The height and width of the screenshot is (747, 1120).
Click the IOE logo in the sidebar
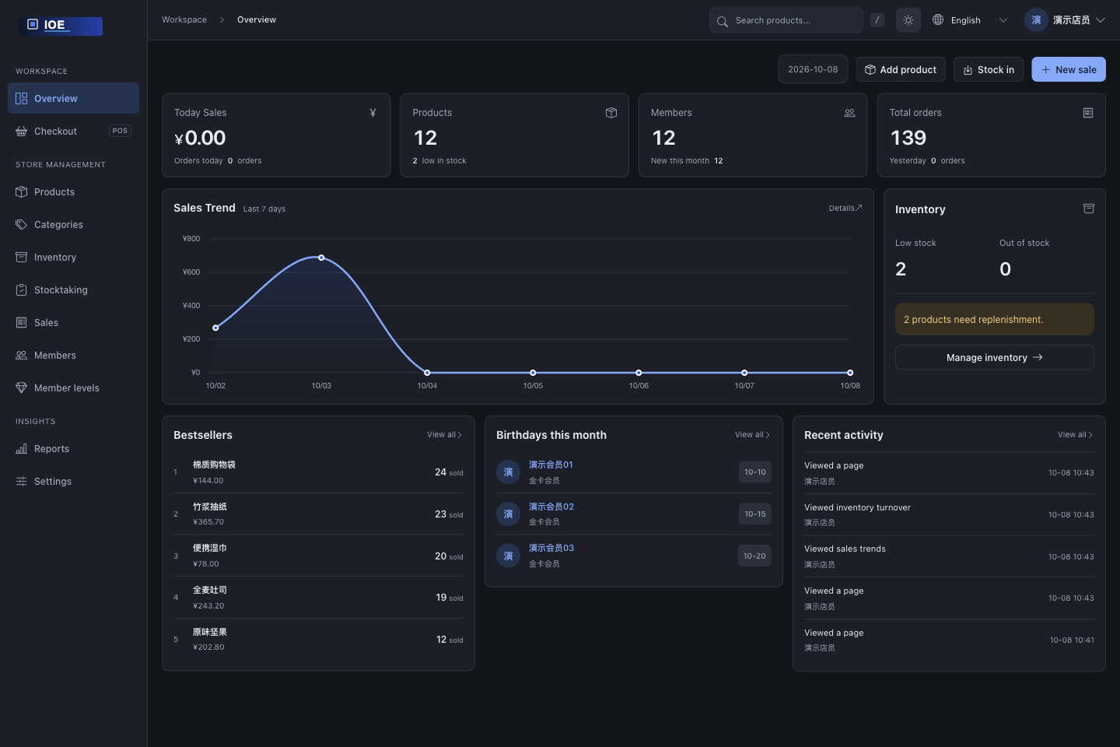[61, 26]
